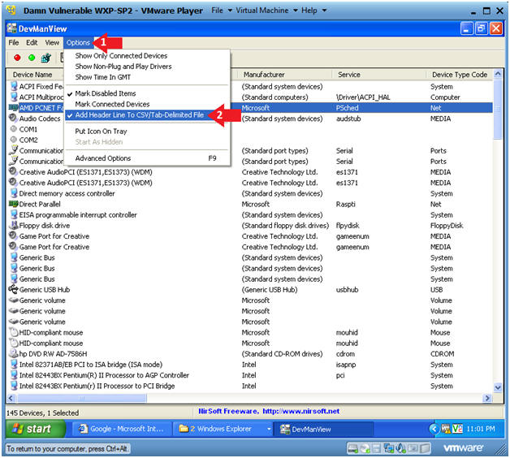Click the system tray clock
This screenshot has width=510, height=458.
point(481,429)
